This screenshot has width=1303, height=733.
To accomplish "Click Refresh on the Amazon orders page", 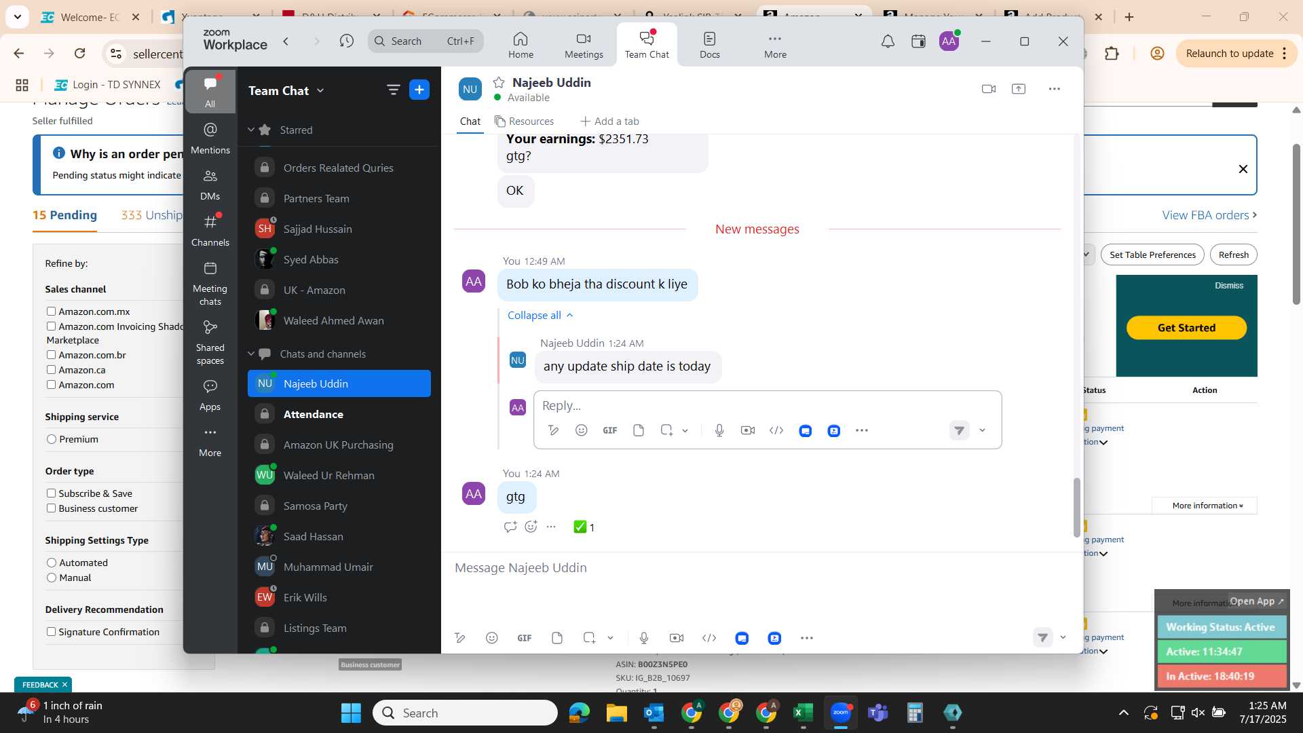I will click(1233, 255).
